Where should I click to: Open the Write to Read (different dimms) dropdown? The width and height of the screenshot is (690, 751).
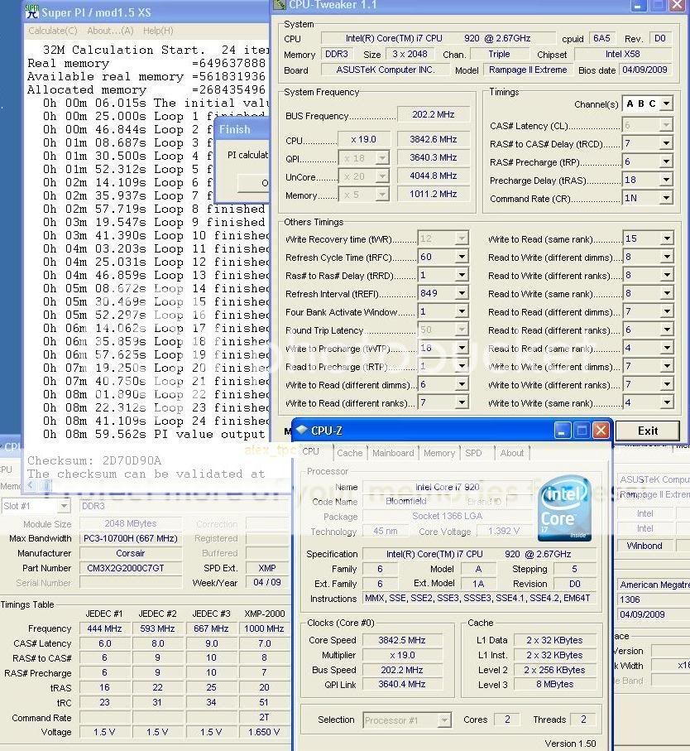pos(462,384)
